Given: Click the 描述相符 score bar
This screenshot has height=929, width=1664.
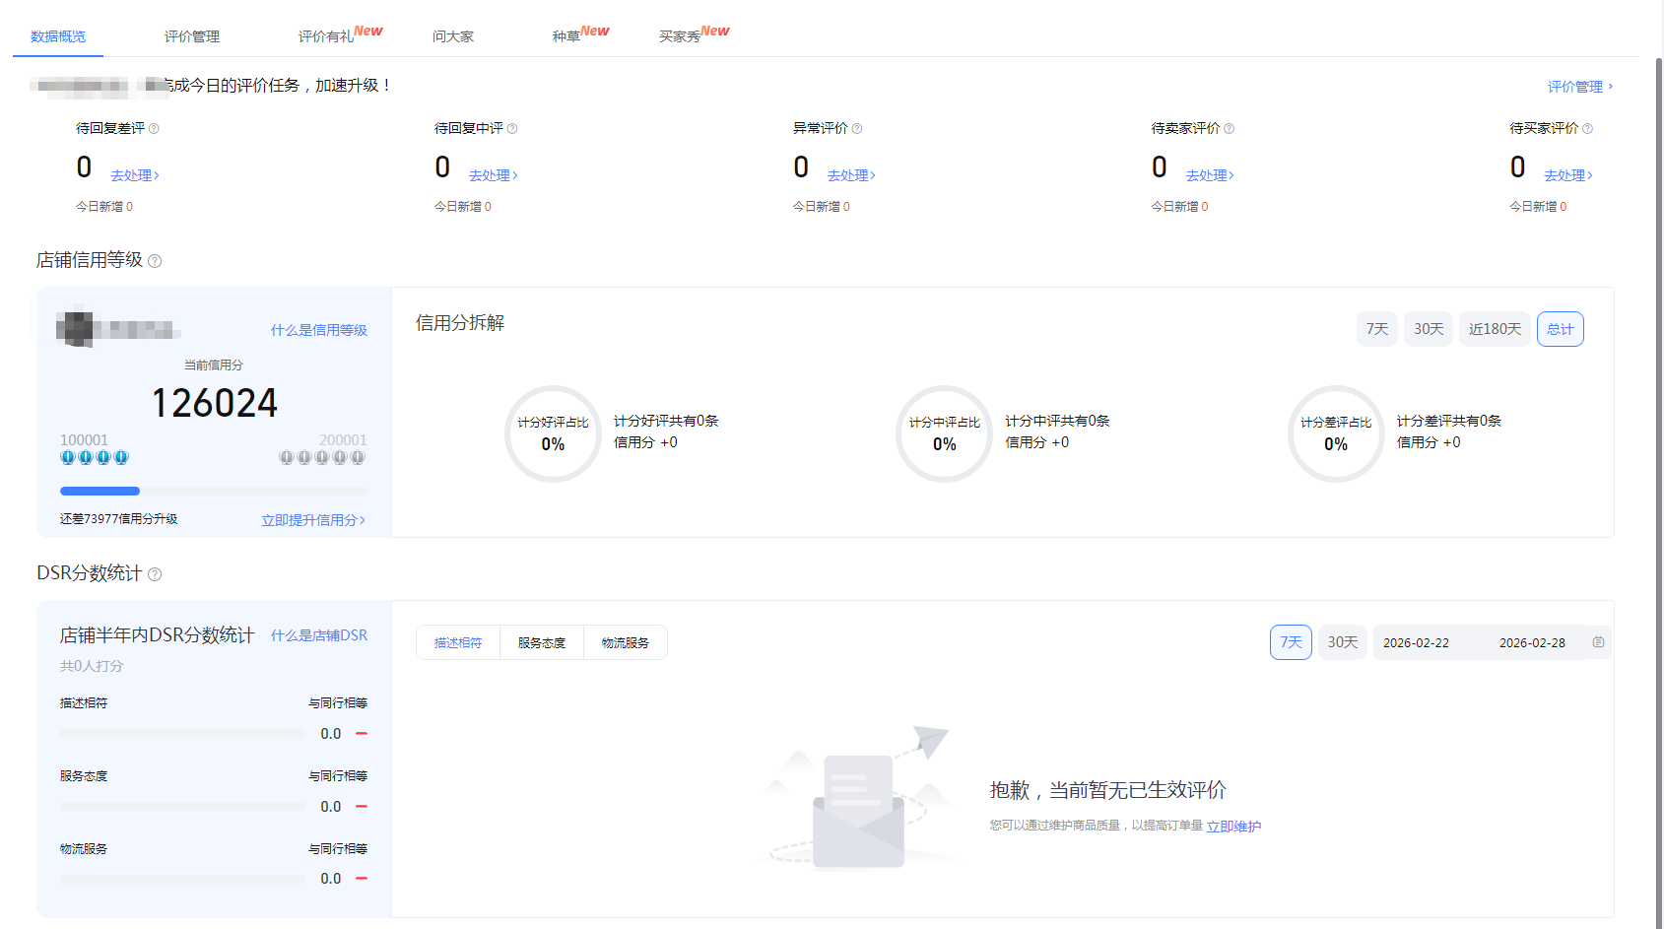Looking at the screenshot, I should tap(182, 734).
